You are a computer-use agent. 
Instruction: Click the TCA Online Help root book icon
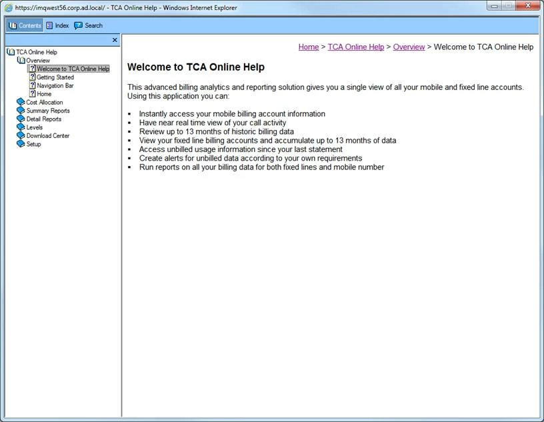(x=11, y=52)
